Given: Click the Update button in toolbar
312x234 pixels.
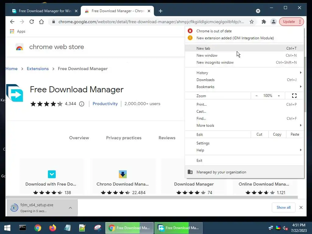Looking at the screenshot, I should tap(289, 22).
